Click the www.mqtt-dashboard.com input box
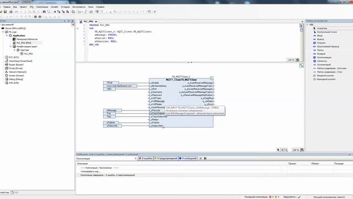 pos(120,86)
